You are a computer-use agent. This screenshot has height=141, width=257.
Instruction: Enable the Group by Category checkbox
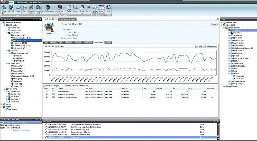[x=45, y=85]
